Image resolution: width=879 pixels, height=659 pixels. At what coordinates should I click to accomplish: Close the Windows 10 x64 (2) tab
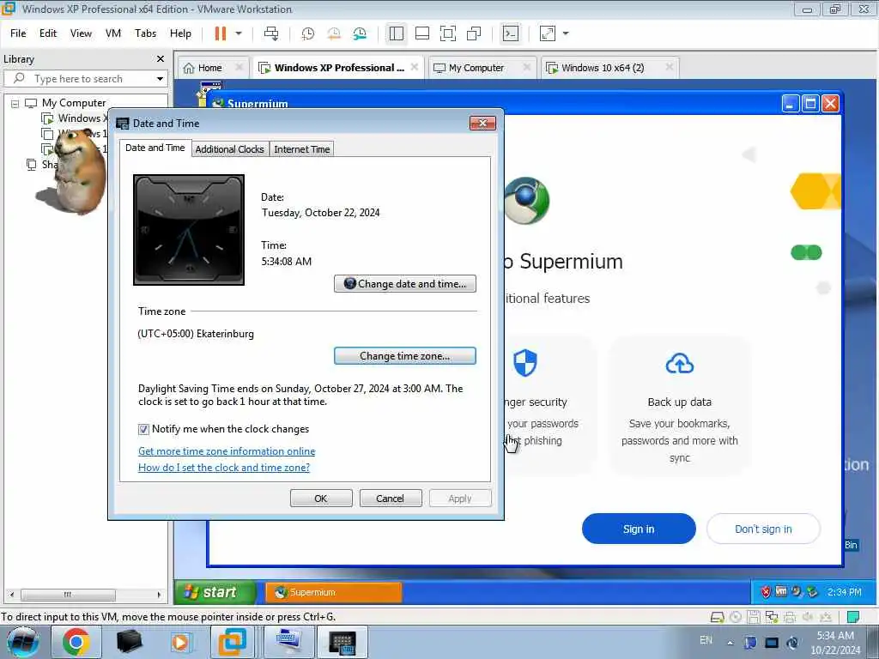point(670,67)
